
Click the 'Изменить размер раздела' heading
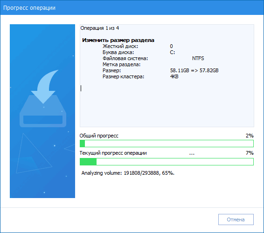118,40
